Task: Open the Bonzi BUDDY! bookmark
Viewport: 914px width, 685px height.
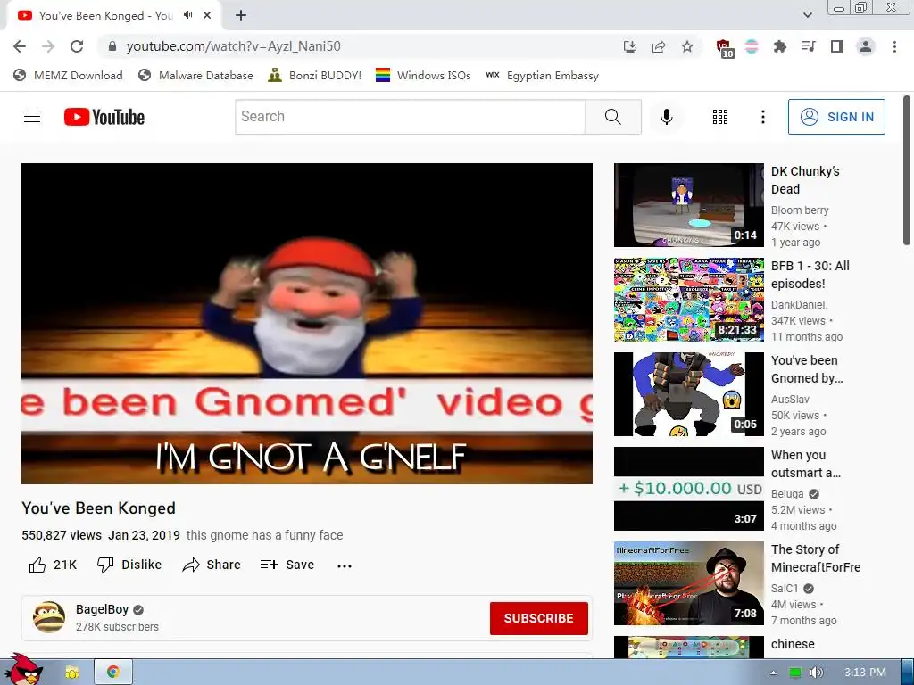Action: coord(315,75)
